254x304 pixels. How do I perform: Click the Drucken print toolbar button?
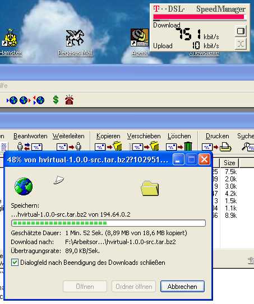pos(217,142)
